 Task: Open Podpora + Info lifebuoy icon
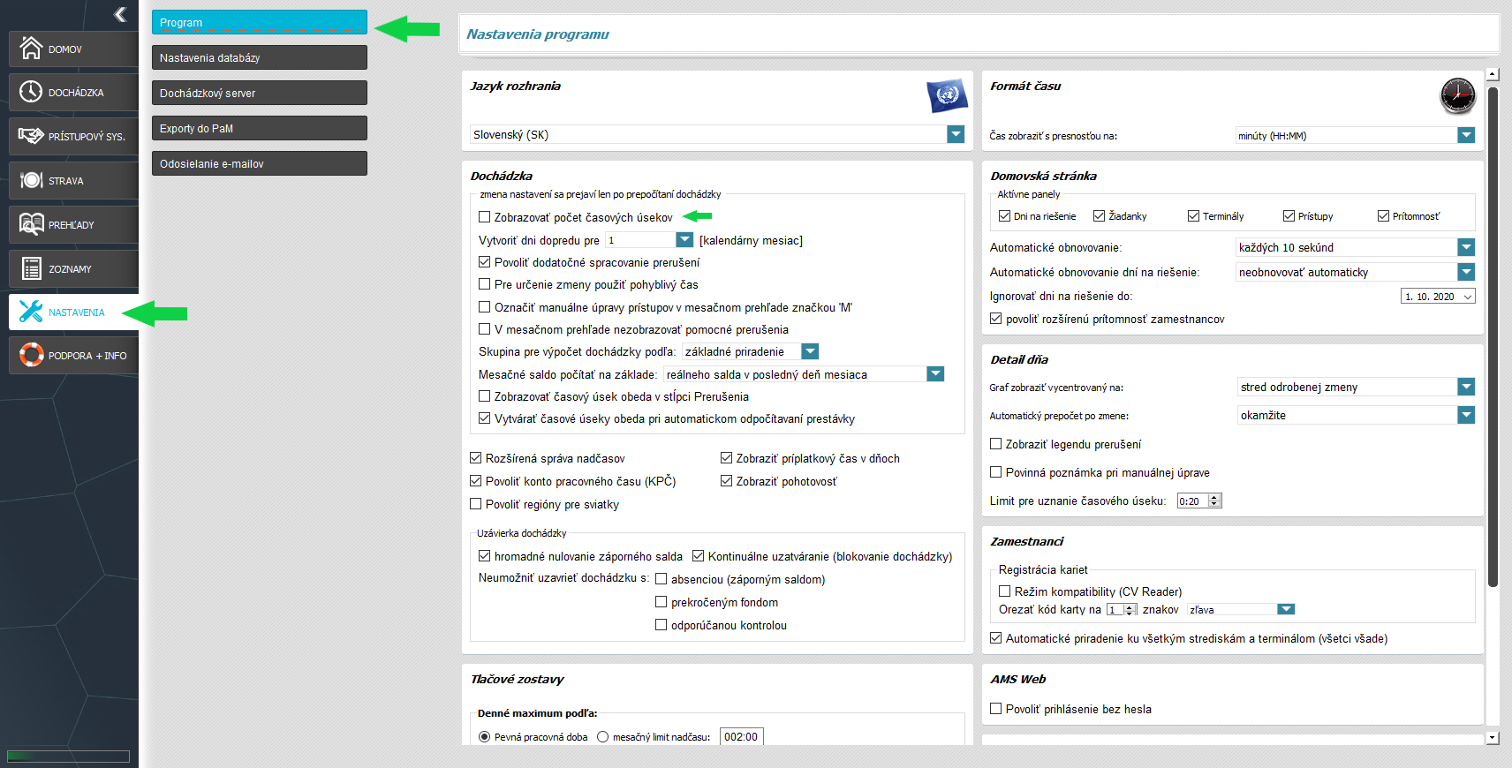[x=31, y=355]
